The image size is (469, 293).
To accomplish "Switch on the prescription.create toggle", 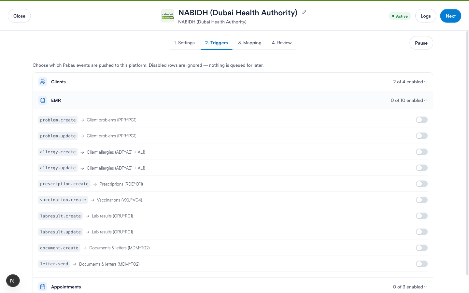I will pyautogui.click(x=422, y=184).
